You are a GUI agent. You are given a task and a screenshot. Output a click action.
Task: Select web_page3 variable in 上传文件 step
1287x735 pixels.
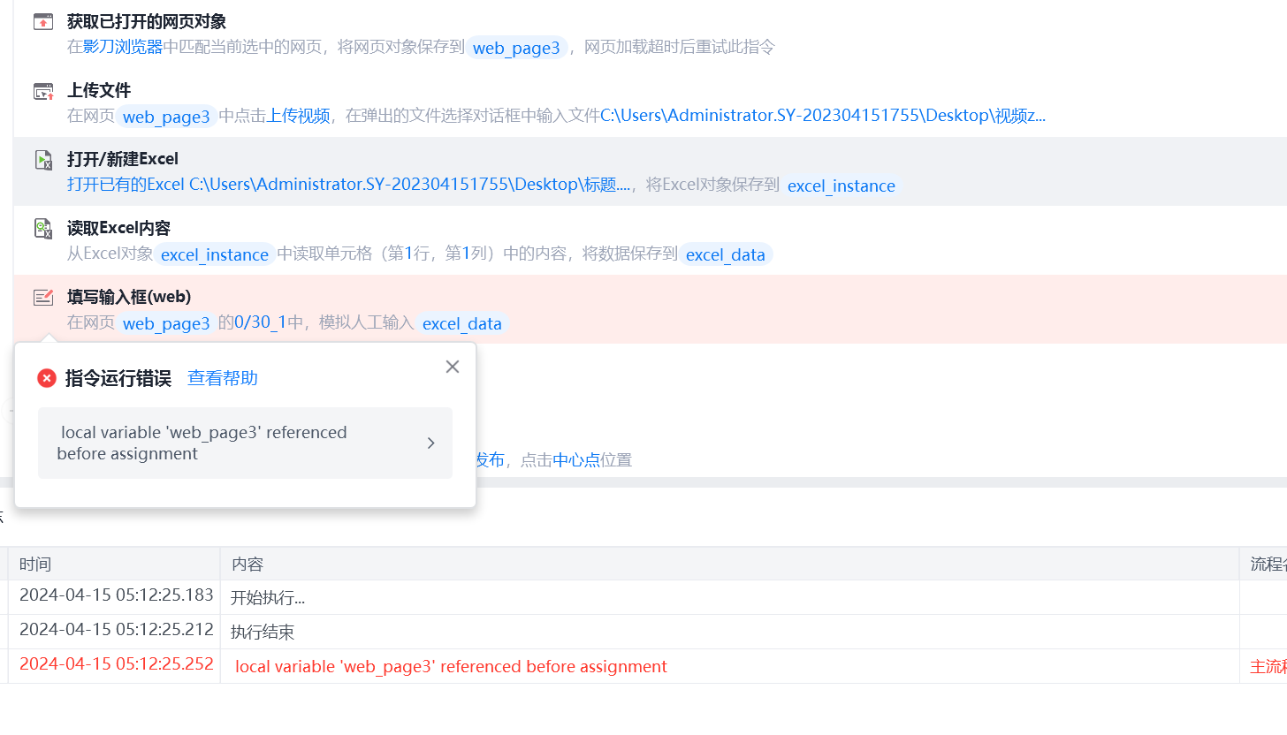pos(166,117)
